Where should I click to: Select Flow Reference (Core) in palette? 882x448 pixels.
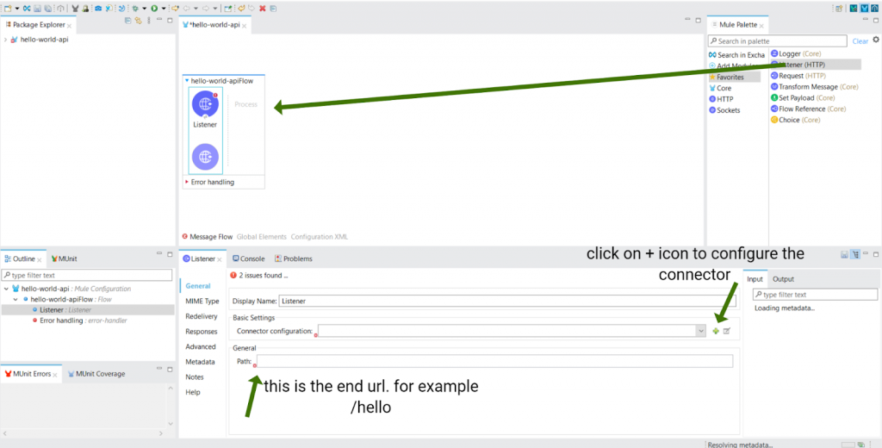click(808, 109)
